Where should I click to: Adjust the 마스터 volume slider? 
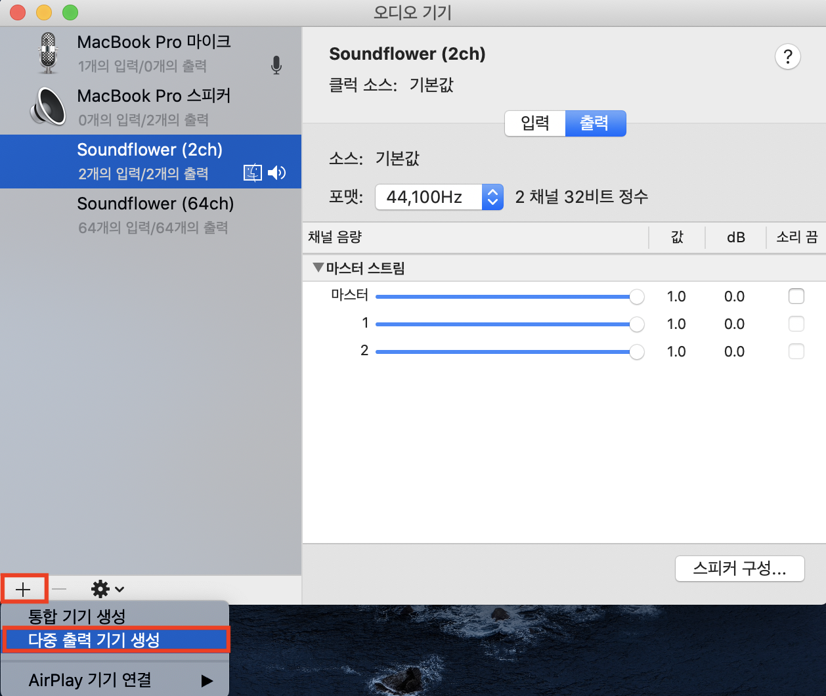[510, 297]
